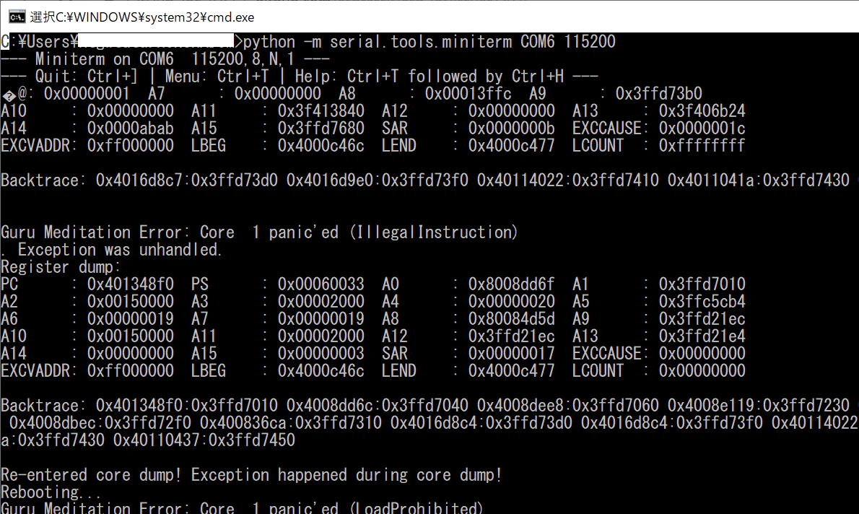Click backtrace entry 0x4008e119:0x3ffd7230
Image resolution: width=859 pixels, height=514 pixels.
click(758, 406)
